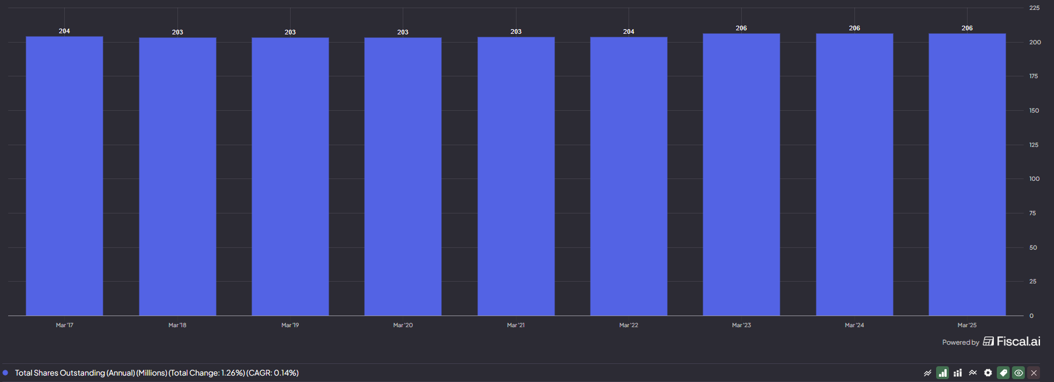Hide series with the eye icon
Viewport: 1054px width, 382px height.
[1018, 373]
